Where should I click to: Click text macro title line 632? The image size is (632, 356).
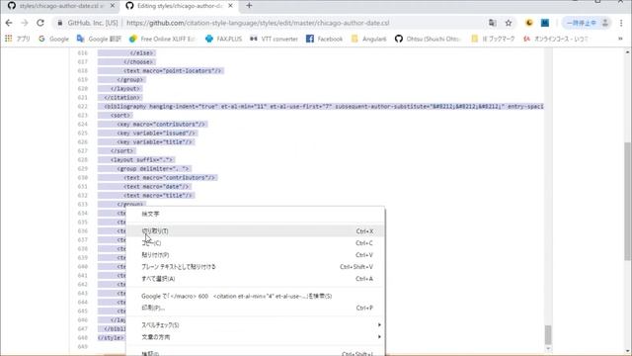click(158, 196)
